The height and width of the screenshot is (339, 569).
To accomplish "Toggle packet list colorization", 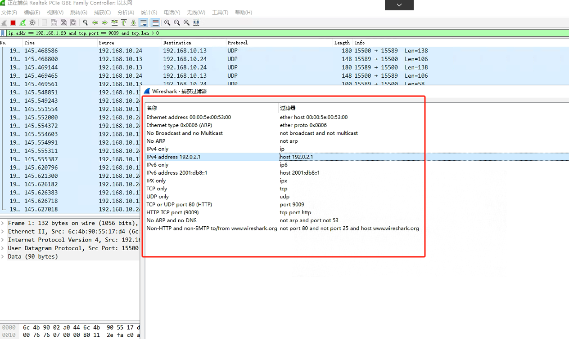I will 155,22.
